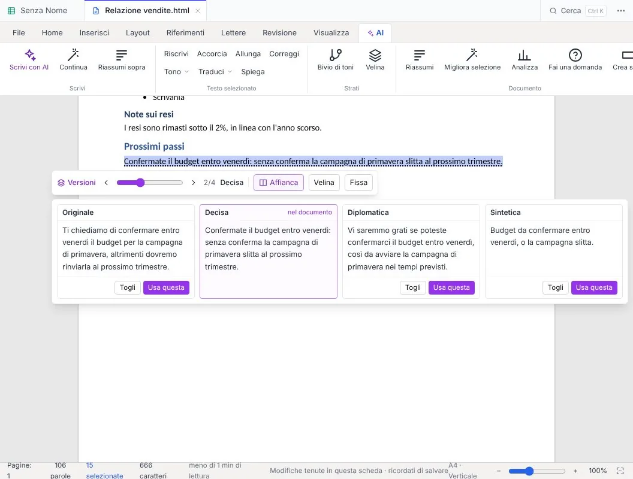This screenshot has width=633, height=479.
Task: Click the Fai una domanda question icon
Action: pyautogui.click(x=575, y=55)
